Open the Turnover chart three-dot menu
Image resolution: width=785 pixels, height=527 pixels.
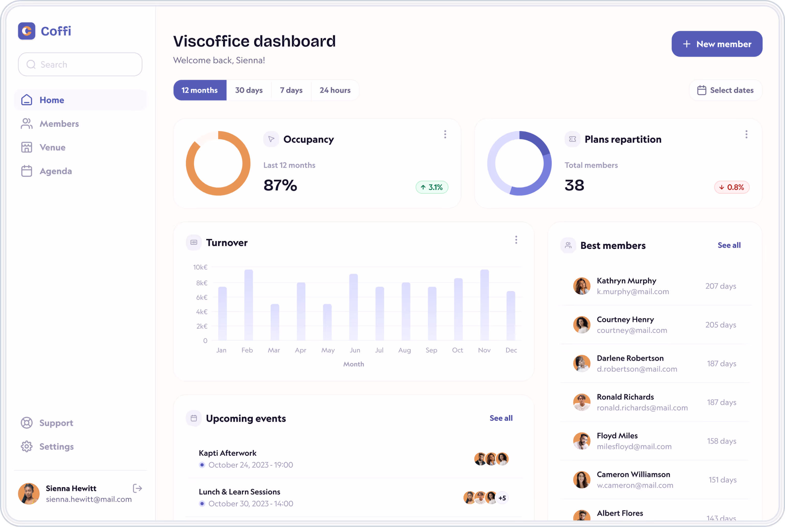[x=516, y=240]
